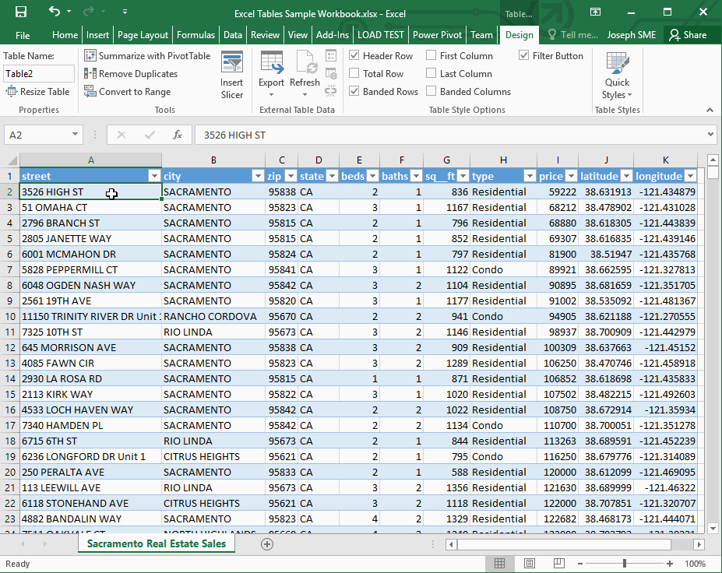Click the Insert Slicer icon
722x573 pixels.
231,75
